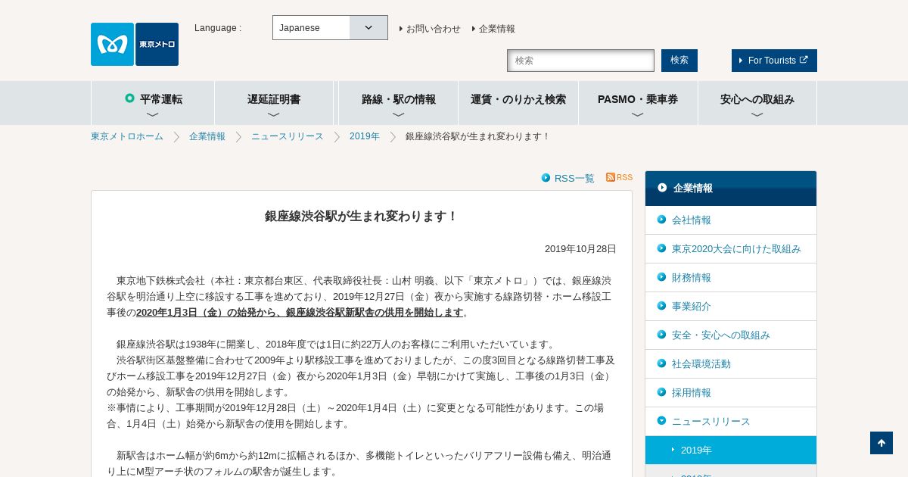Viewport: 908px width, 477px height.
Task: Select the Japanese language combo box
Action: pyautogui.click(x=330, y=28)
